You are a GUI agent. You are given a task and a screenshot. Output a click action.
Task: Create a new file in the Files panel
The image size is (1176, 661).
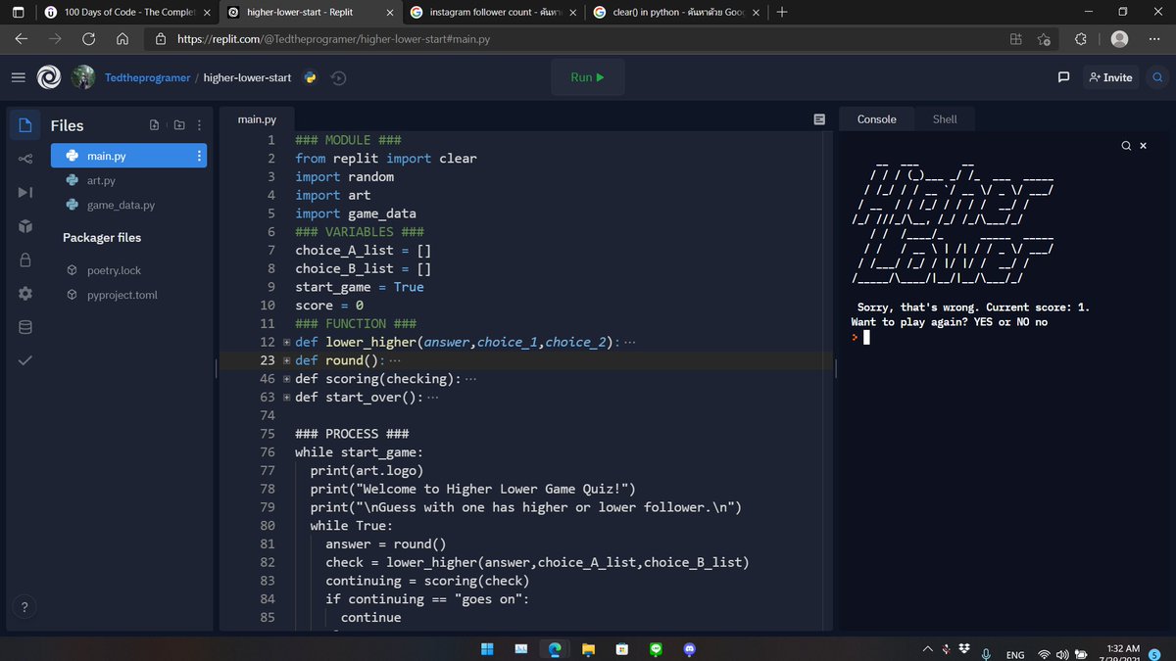(x=154, y=125)
